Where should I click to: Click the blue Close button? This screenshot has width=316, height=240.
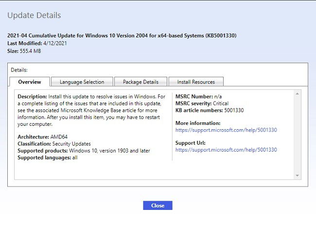click(x=158, y=206)
